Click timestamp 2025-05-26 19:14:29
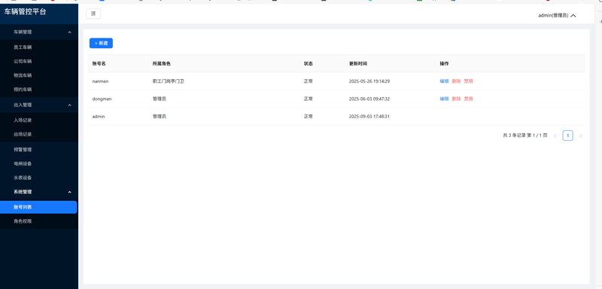602x289 pixels. click(x=369, y=81)
